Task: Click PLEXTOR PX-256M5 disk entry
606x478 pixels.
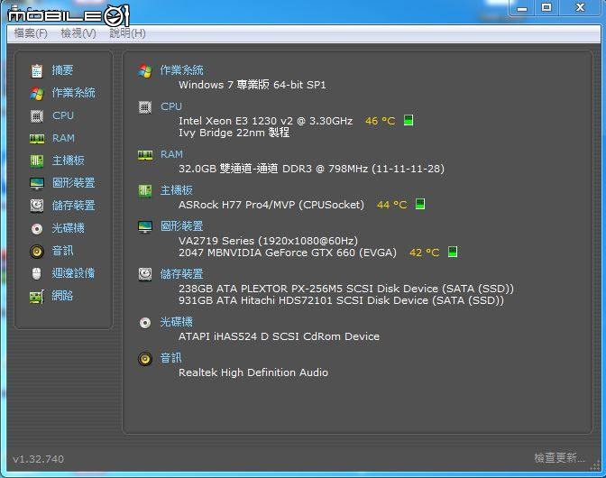Action: click(346, 289)
